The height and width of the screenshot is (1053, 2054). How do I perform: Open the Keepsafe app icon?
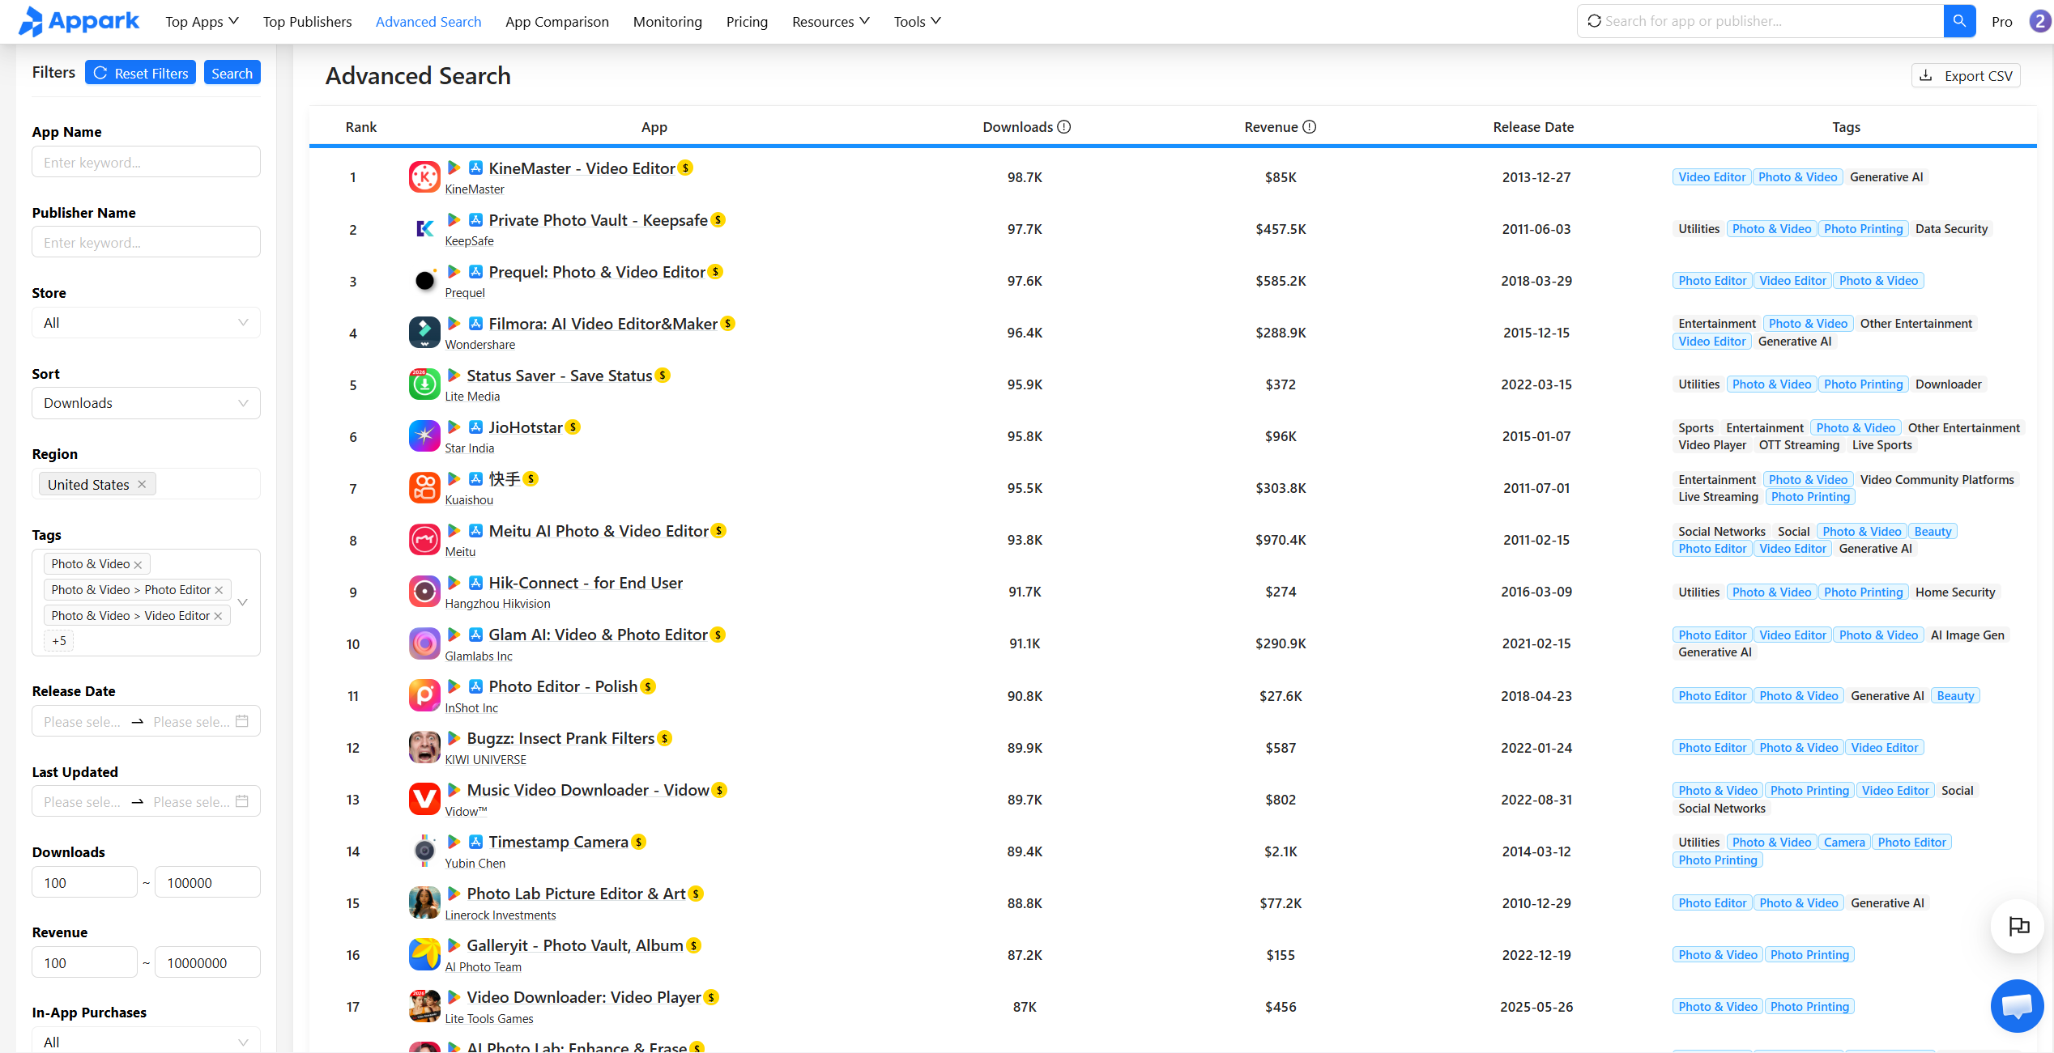pos(424,229)
